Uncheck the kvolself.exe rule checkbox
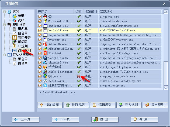This screenshot has width=170, height=127. point(40,30)
